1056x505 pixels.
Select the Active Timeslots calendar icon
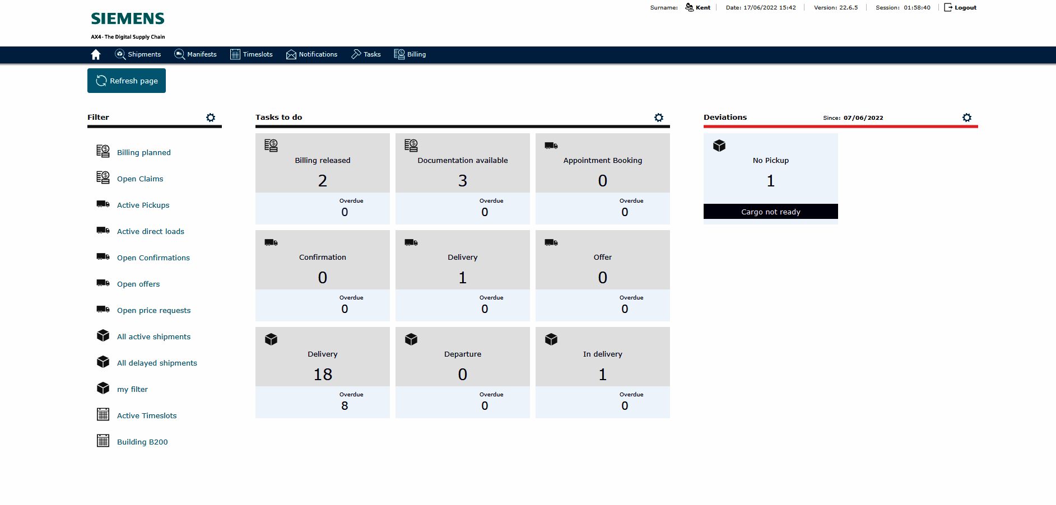(x=103, y=414)
